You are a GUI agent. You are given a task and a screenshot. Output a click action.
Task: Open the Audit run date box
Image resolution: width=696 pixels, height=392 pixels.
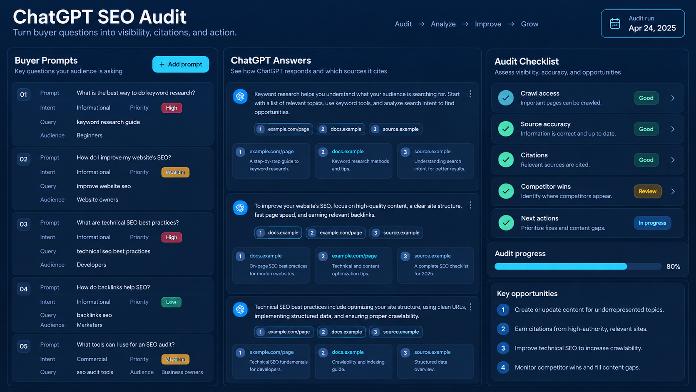click(x=643, y=24)
